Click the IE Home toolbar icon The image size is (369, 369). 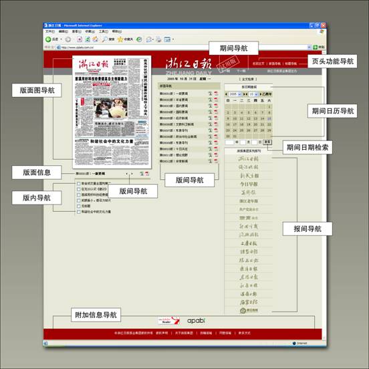point(96,39)
